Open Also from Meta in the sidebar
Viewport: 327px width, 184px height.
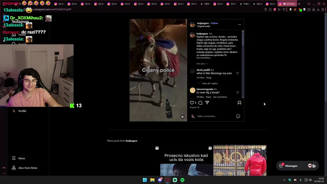25,168
